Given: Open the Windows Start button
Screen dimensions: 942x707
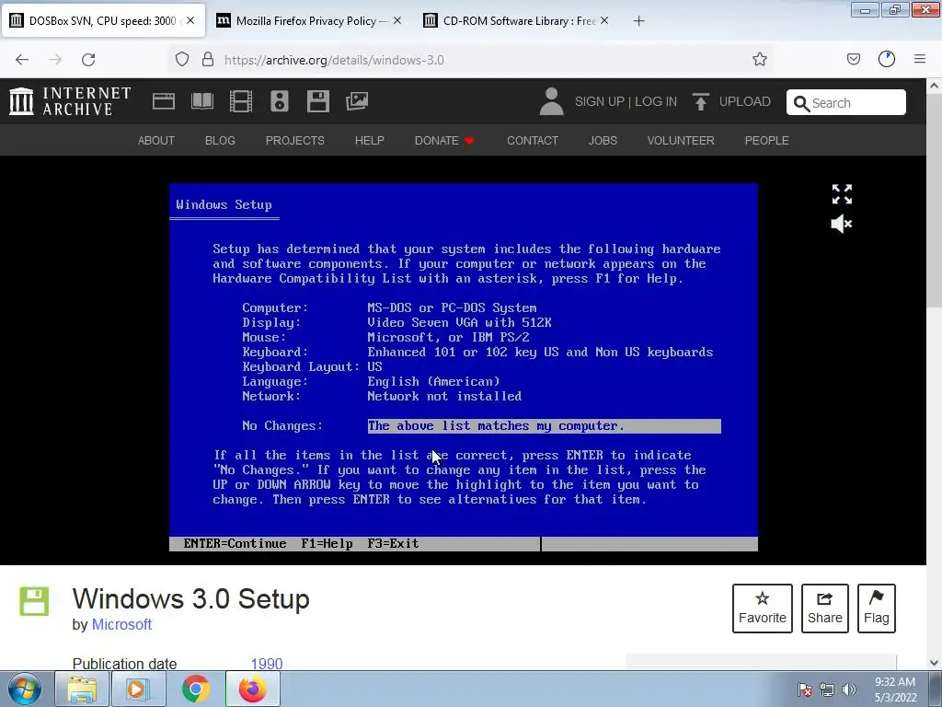Looking at the screenshot, I should click(x=25, y=689).
